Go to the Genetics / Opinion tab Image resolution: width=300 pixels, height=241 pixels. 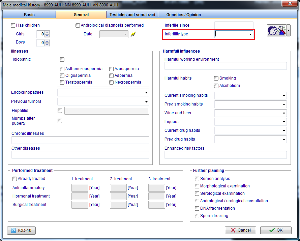(x=183, y=15)
